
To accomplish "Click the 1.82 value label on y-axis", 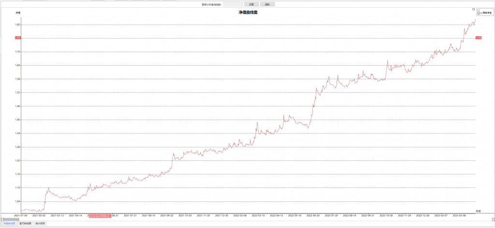I will point(17,24).
